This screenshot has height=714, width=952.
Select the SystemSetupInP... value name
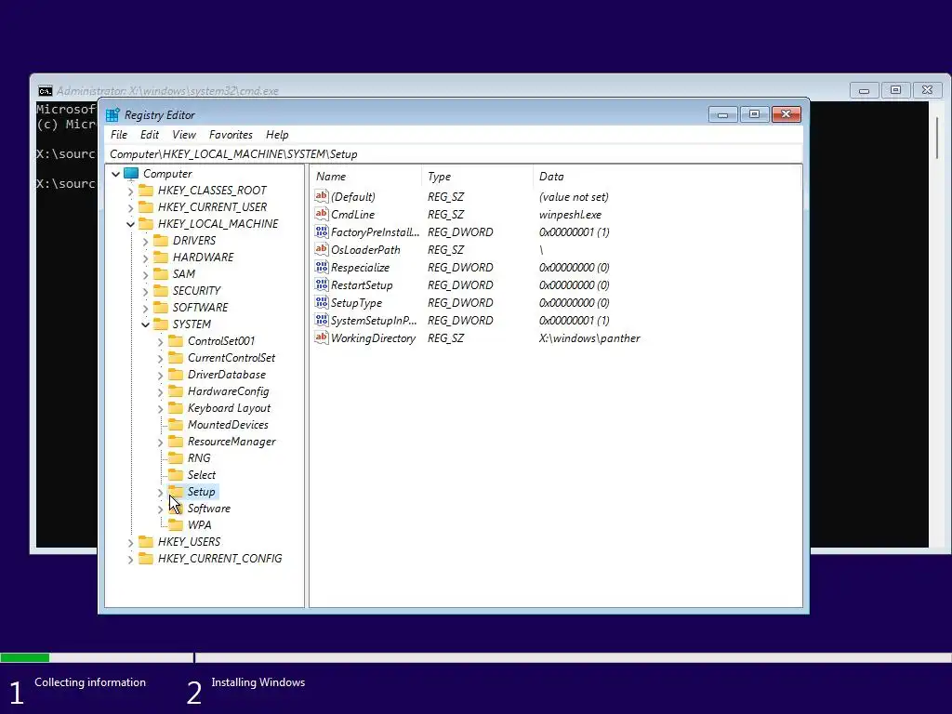(x=374, y=320)
